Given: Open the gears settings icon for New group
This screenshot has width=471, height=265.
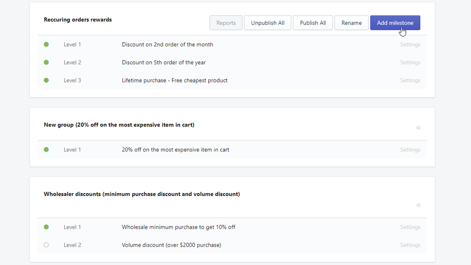Looking at the screenshot, I should [x=418, y=127].
